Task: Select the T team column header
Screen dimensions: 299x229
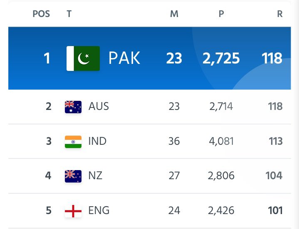Action: pyautogui.click(x=69, y=14)
